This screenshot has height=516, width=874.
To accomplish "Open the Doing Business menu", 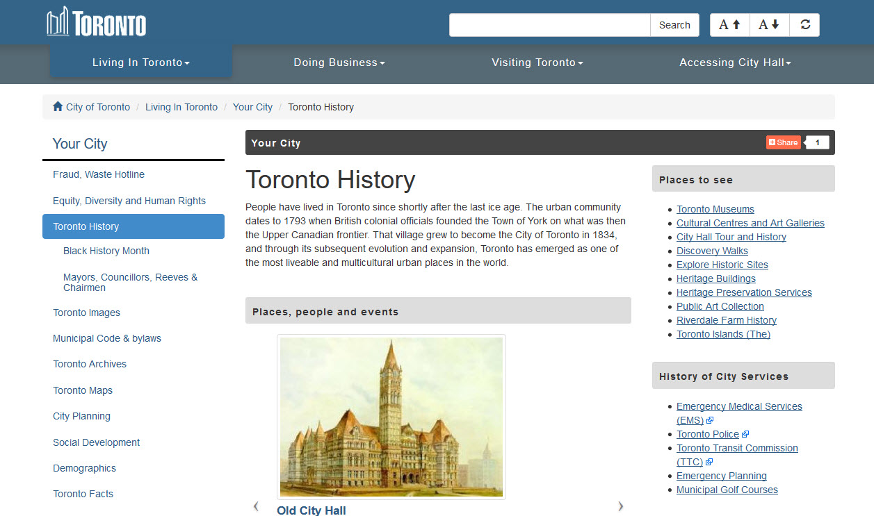I will click(x=339, y=63).
